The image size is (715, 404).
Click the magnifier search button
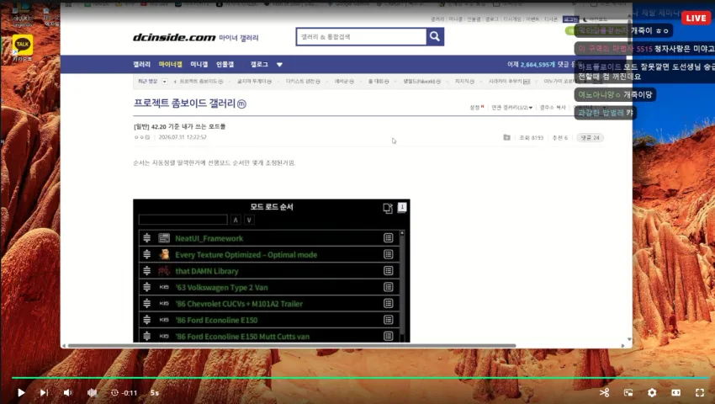click(x=435, y=36)
